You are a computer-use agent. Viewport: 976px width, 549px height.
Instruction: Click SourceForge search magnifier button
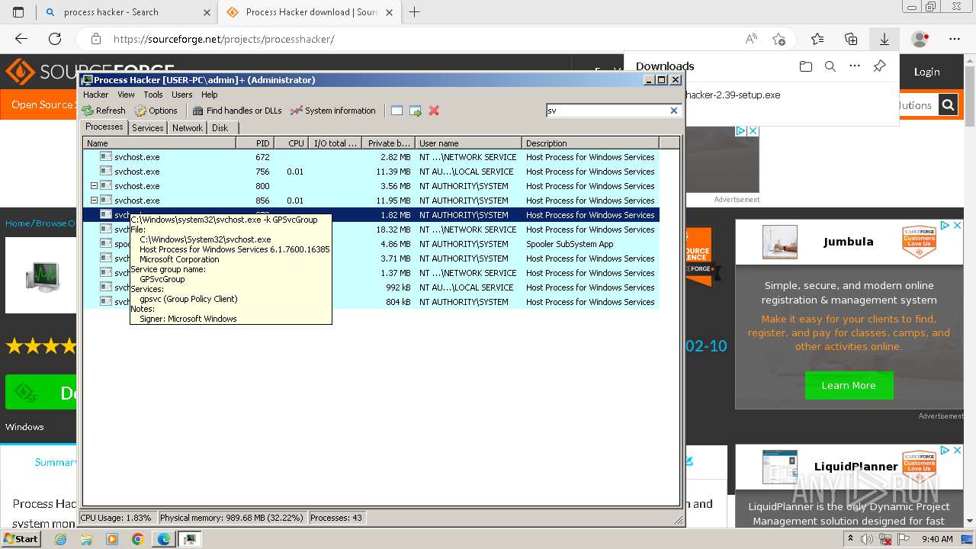coord(948,105)
